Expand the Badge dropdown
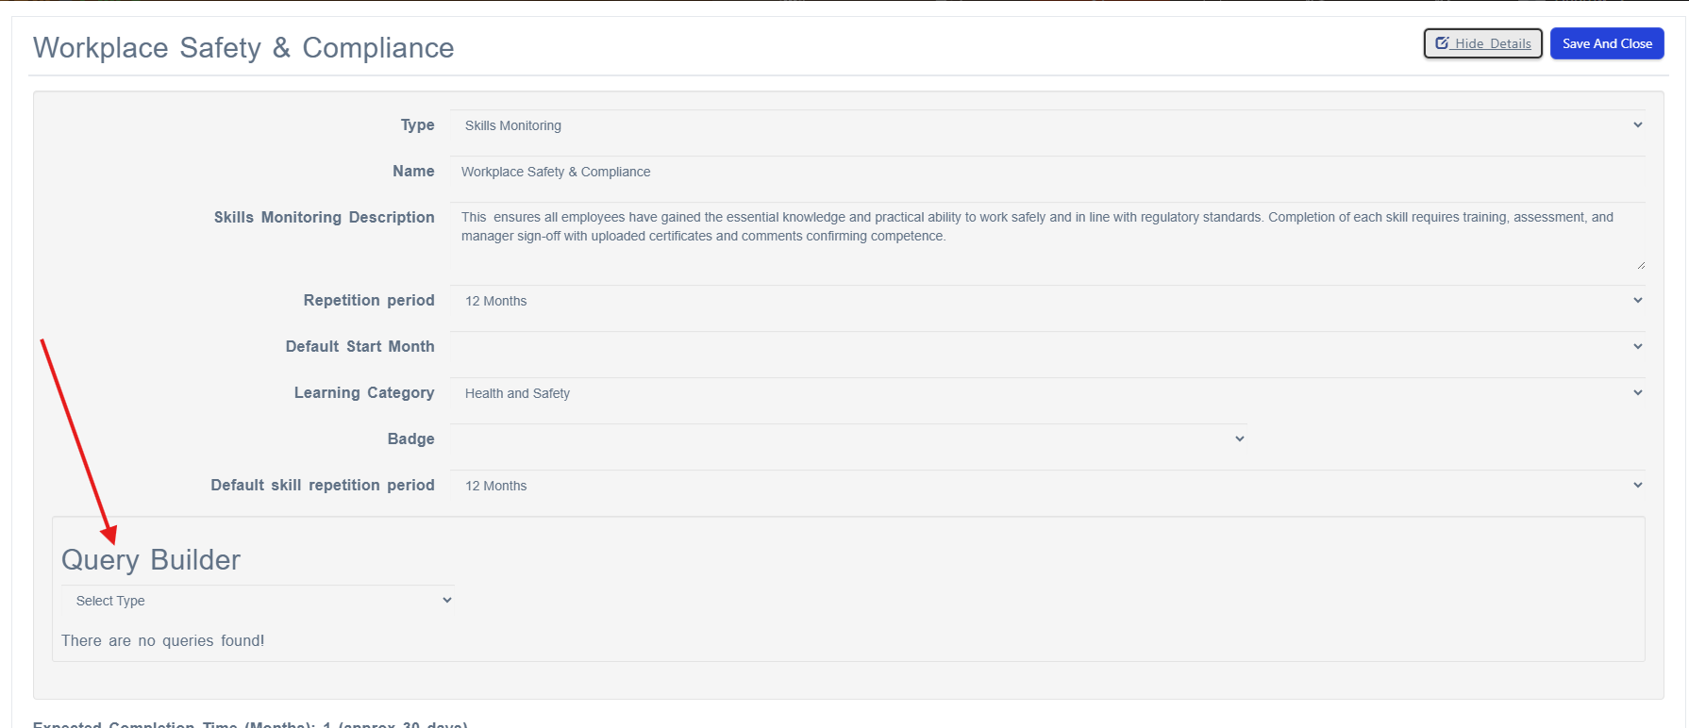This screenshot has width=1689, height=728. tap(848, 439)
